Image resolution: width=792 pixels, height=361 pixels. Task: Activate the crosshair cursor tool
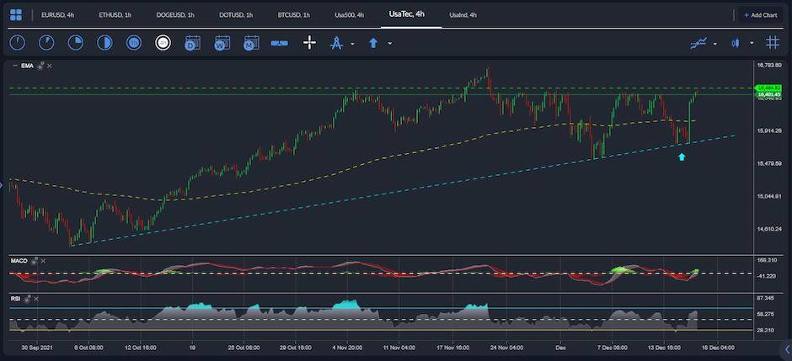[x=309, y=43]
